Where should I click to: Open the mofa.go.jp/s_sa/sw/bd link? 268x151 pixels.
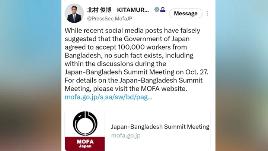point(108,97)
